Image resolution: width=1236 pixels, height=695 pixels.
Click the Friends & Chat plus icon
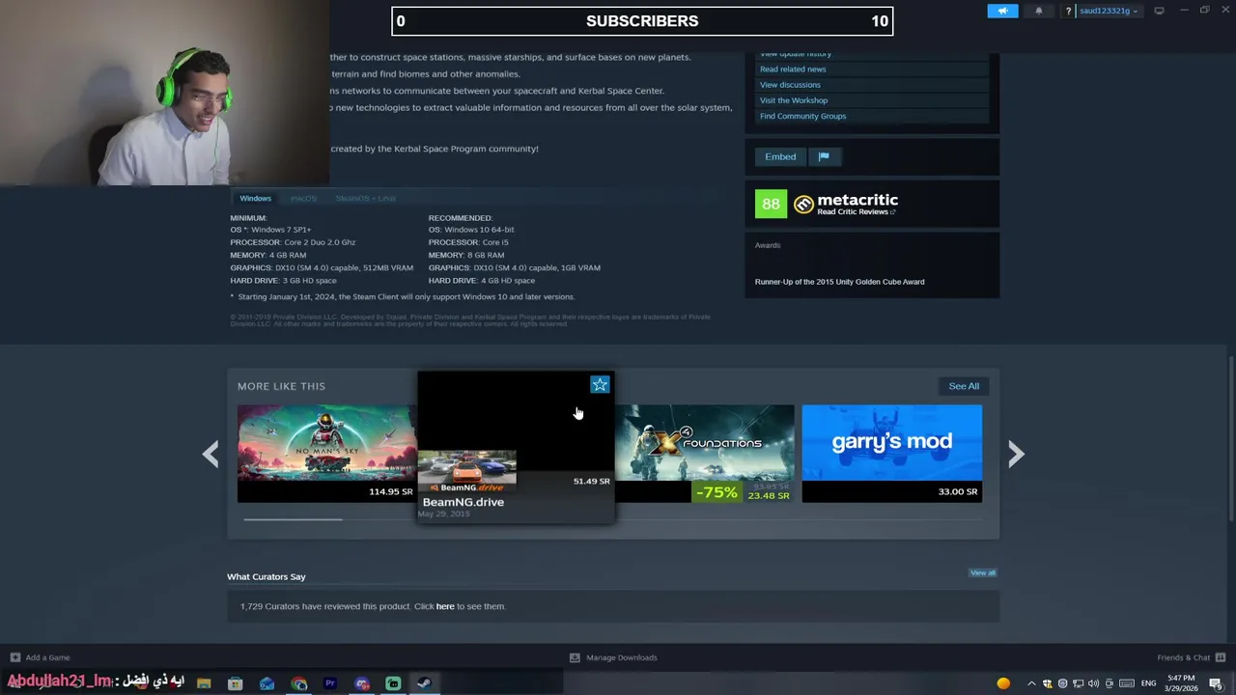1222,657
